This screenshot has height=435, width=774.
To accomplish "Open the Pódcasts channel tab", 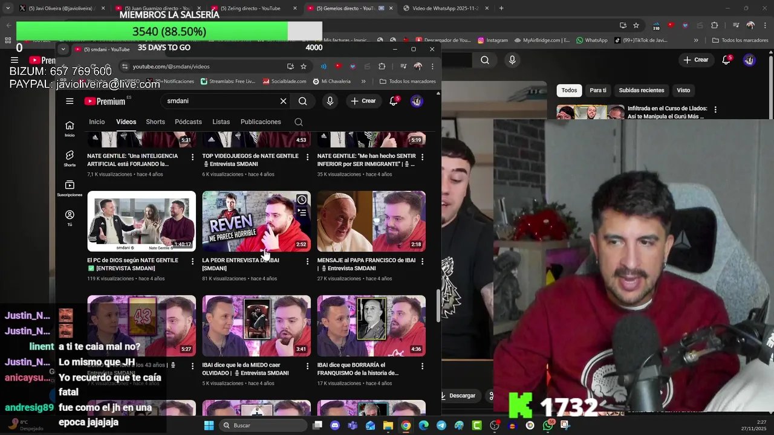I will click(188, 122).
